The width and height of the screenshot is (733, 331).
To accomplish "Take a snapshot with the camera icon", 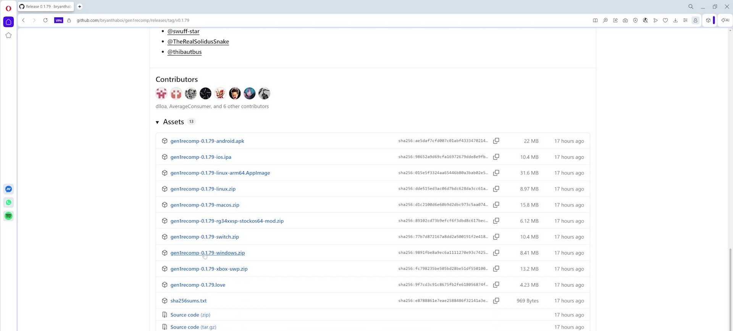I will (625, 20).
